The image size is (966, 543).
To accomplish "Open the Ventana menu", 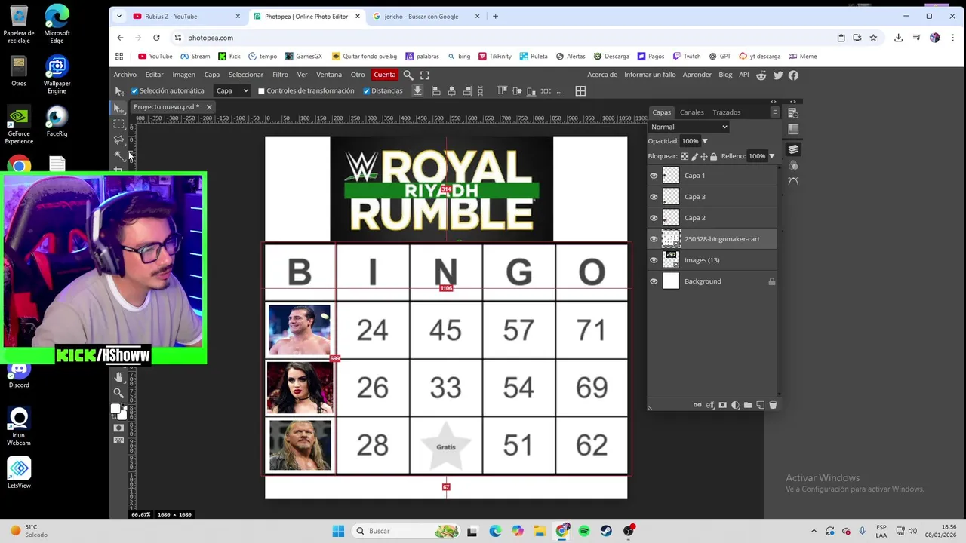I will (329, 75).
